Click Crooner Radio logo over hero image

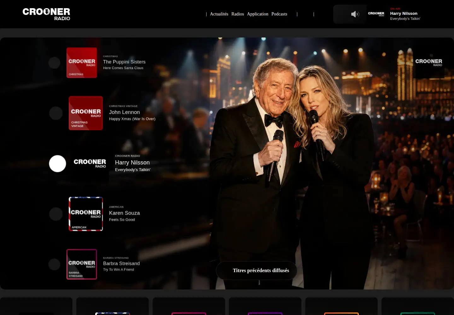click(429, 63)
